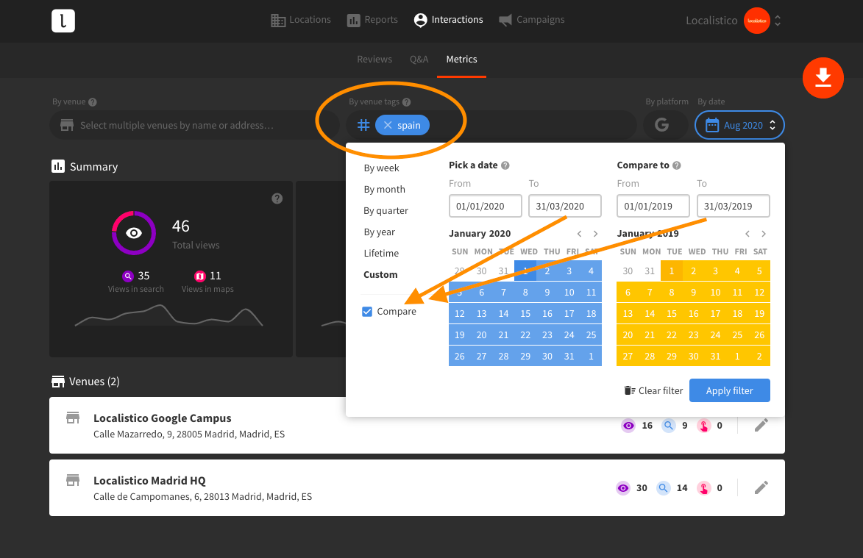
Task: Remove the spain tag filter
Action: [x=388, y=125]
